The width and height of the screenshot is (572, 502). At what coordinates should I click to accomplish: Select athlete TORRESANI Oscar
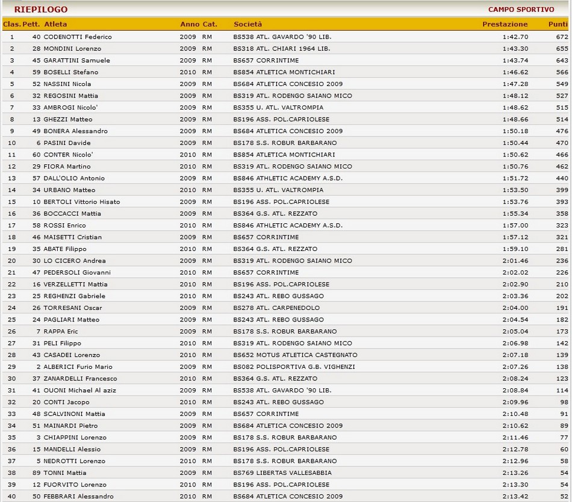73,308
